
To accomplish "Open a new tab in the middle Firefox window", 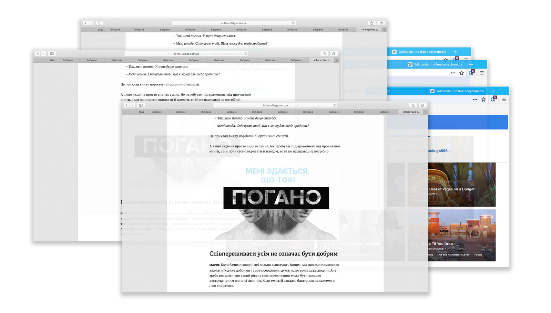I will [x=471, y=64].
